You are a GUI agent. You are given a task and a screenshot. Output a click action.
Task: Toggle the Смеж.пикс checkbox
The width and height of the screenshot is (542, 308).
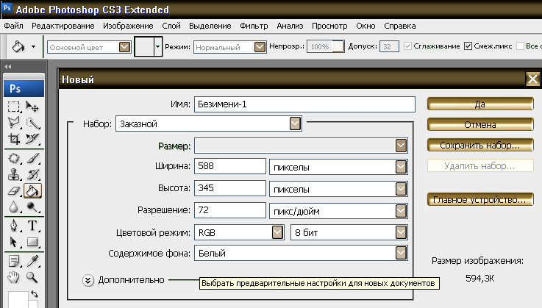point(468,46)
